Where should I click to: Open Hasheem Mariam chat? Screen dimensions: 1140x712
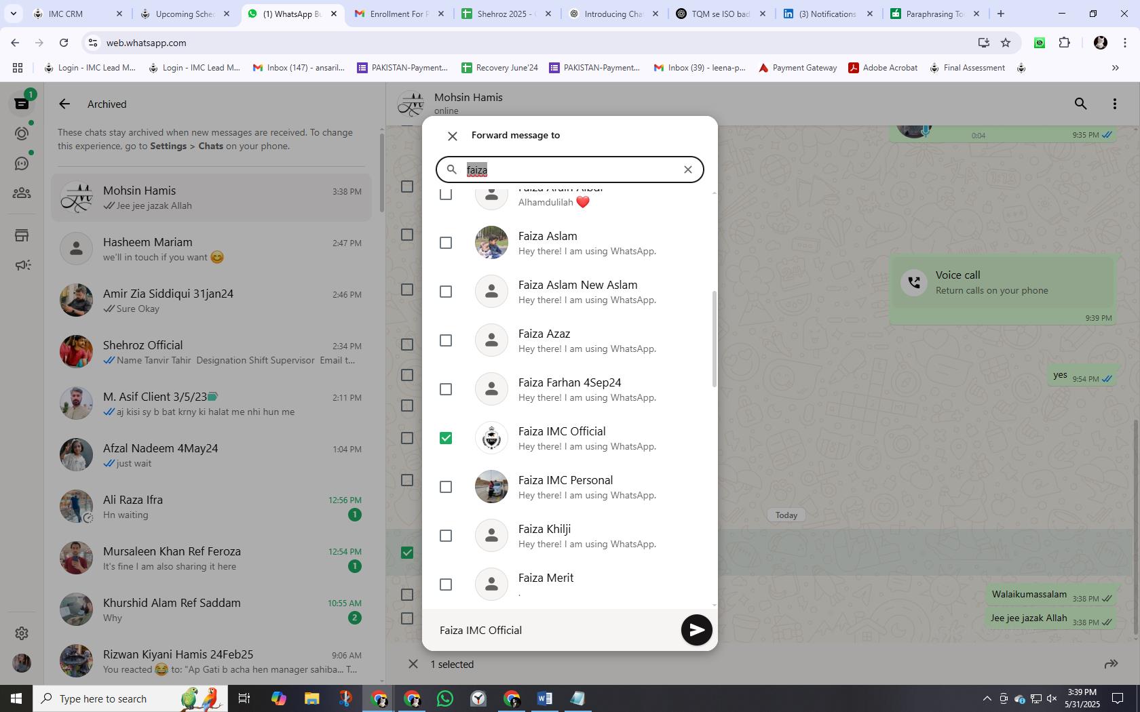(211, 249)
